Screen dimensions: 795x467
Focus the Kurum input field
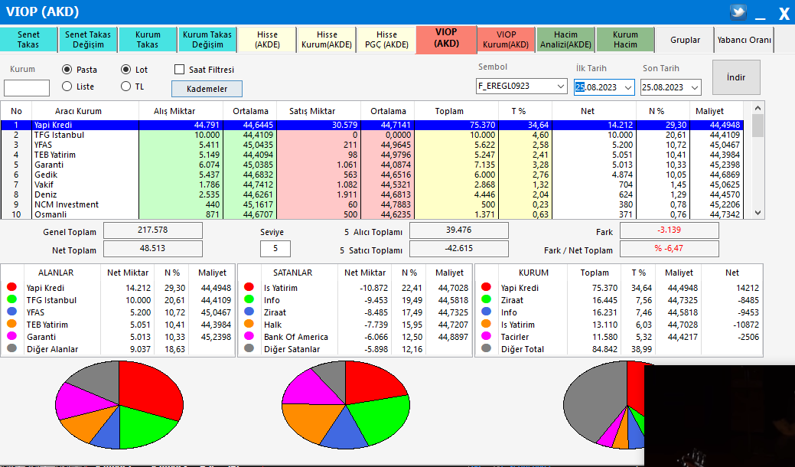27,88
